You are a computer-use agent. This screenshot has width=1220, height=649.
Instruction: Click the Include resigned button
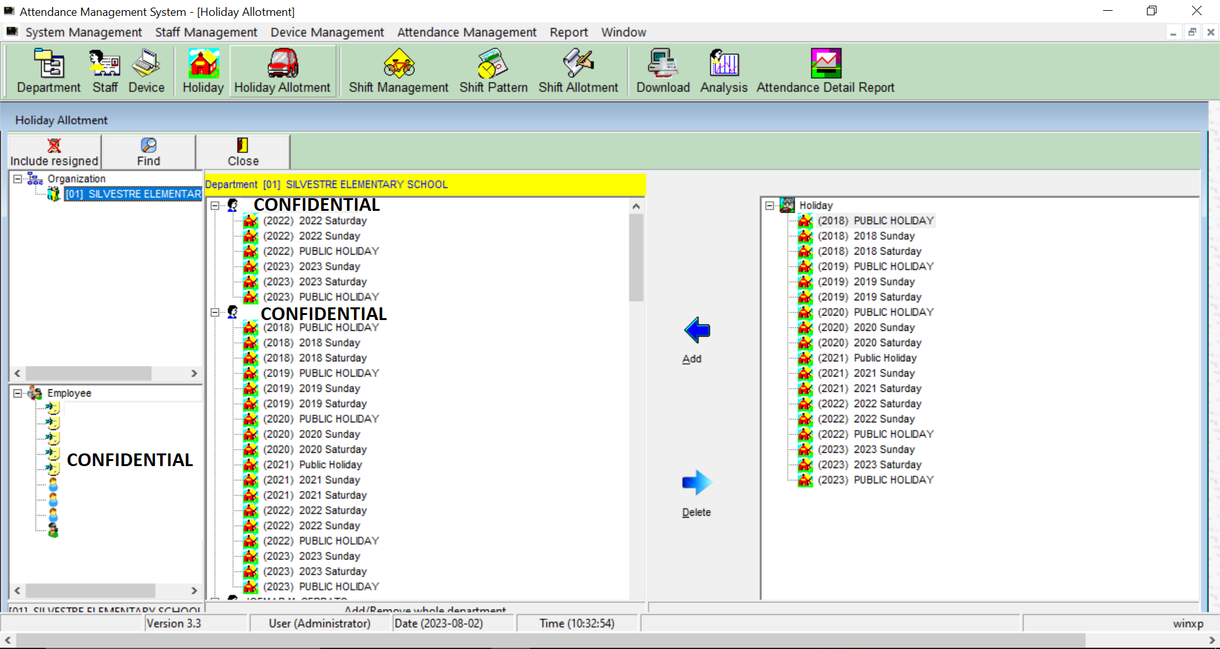point(55,152)
